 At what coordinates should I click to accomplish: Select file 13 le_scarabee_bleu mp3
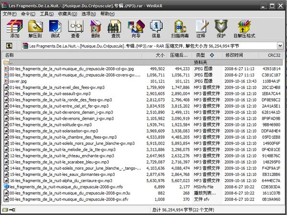coord(59,162)
